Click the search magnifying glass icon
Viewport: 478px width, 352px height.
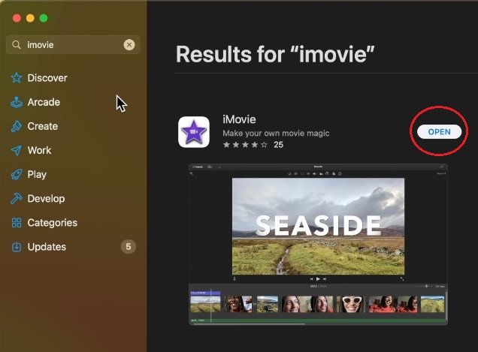[x=17, y=45]
